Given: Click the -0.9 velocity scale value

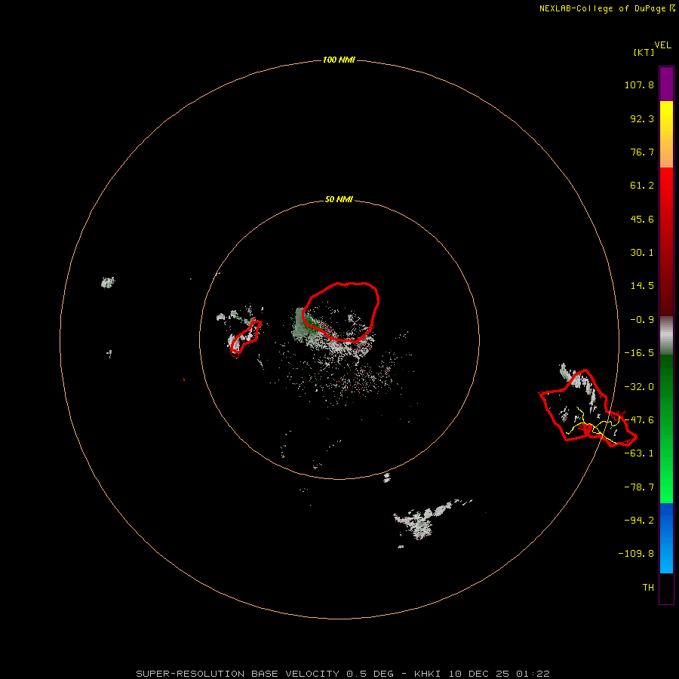Looking at the screenshot, I should (642, 320).
